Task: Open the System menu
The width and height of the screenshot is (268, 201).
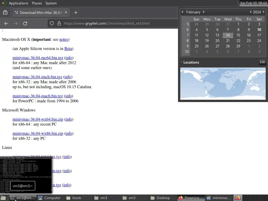Action: point(51,3)
